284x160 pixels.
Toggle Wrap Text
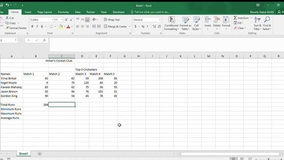tap(112, 20)
